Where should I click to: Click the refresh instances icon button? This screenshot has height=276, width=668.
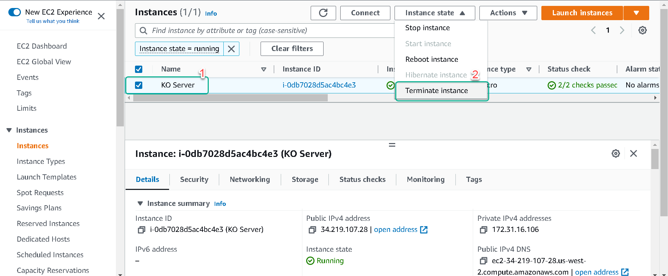click(323, 13)
